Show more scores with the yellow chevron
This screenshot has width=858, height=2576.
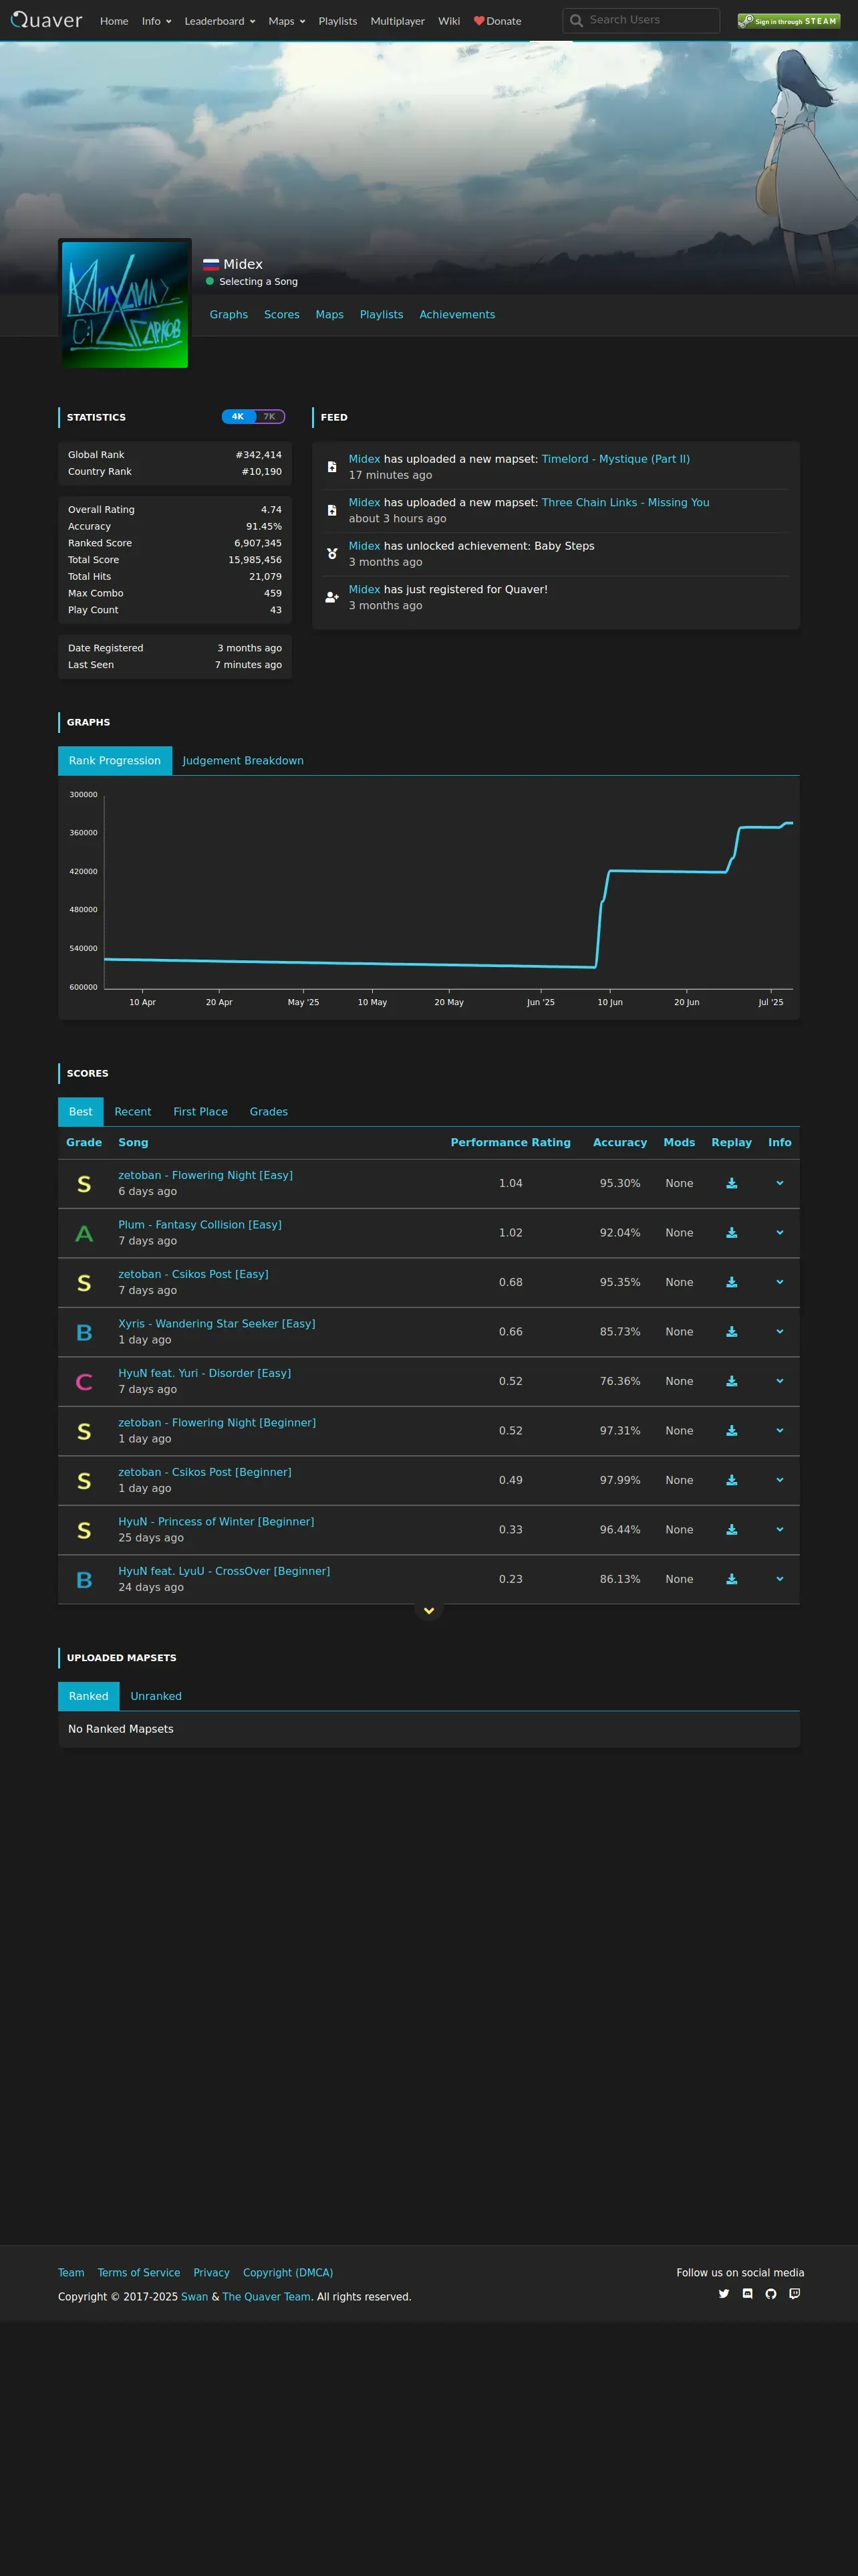(x=428, y=1611)
